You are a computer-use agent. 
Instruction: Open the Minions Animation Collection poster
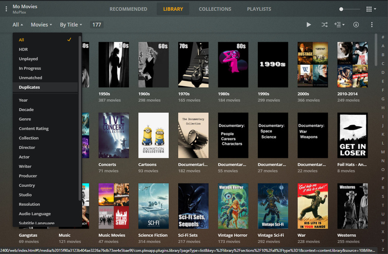[x=153, y=135]
